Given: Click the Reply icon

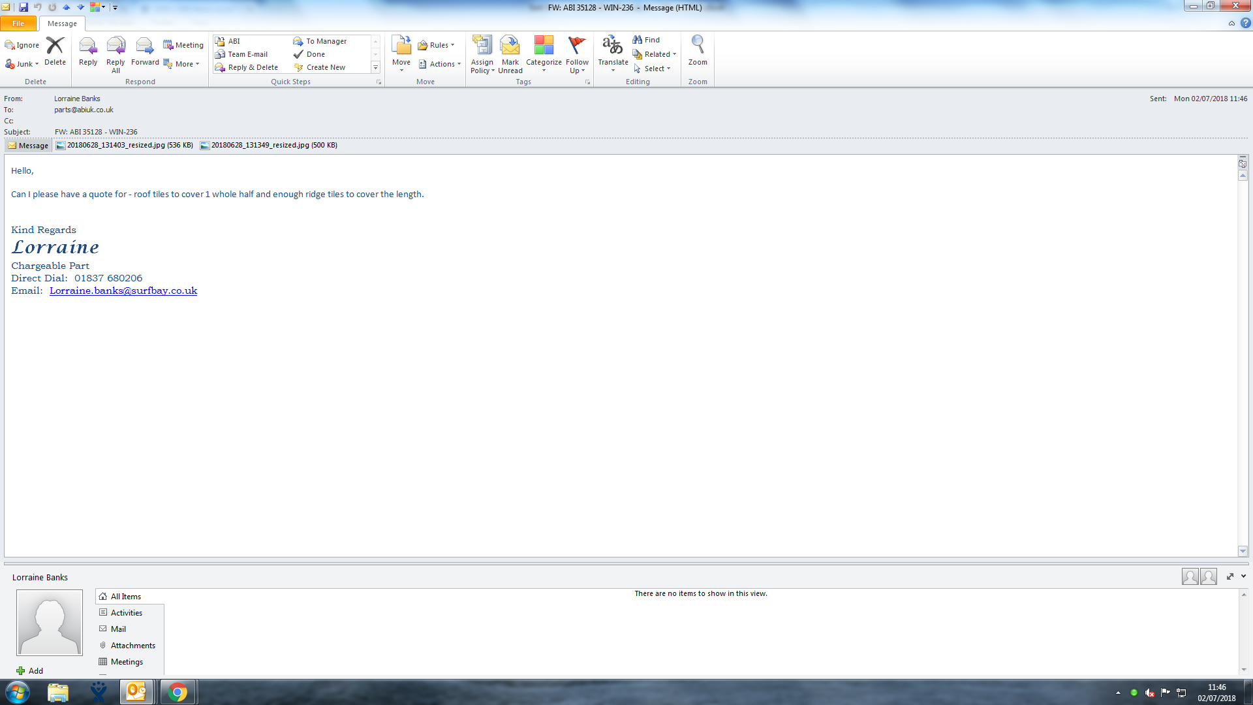Looking at the screenshot, I should (x=87, y=52).
